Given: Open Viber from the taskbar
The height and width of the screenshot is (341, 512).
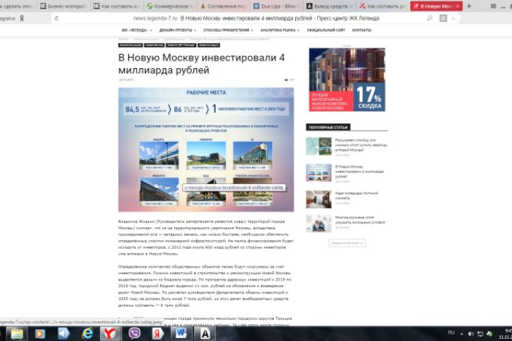Looking at the screenshot, I should [134, 333].
